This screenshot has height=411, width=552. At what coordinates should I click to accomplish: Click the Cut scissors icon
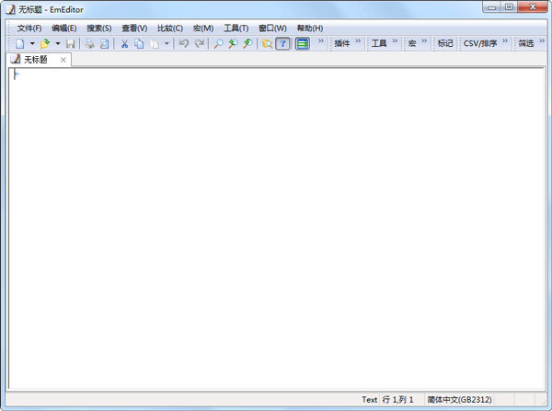(124, 43)
